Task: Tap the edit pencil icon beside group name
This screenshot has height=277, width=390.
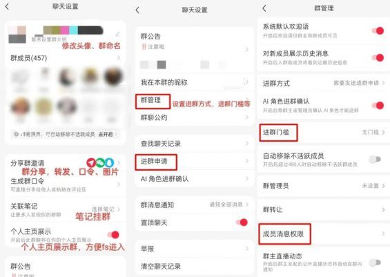Action: (117, 34)
